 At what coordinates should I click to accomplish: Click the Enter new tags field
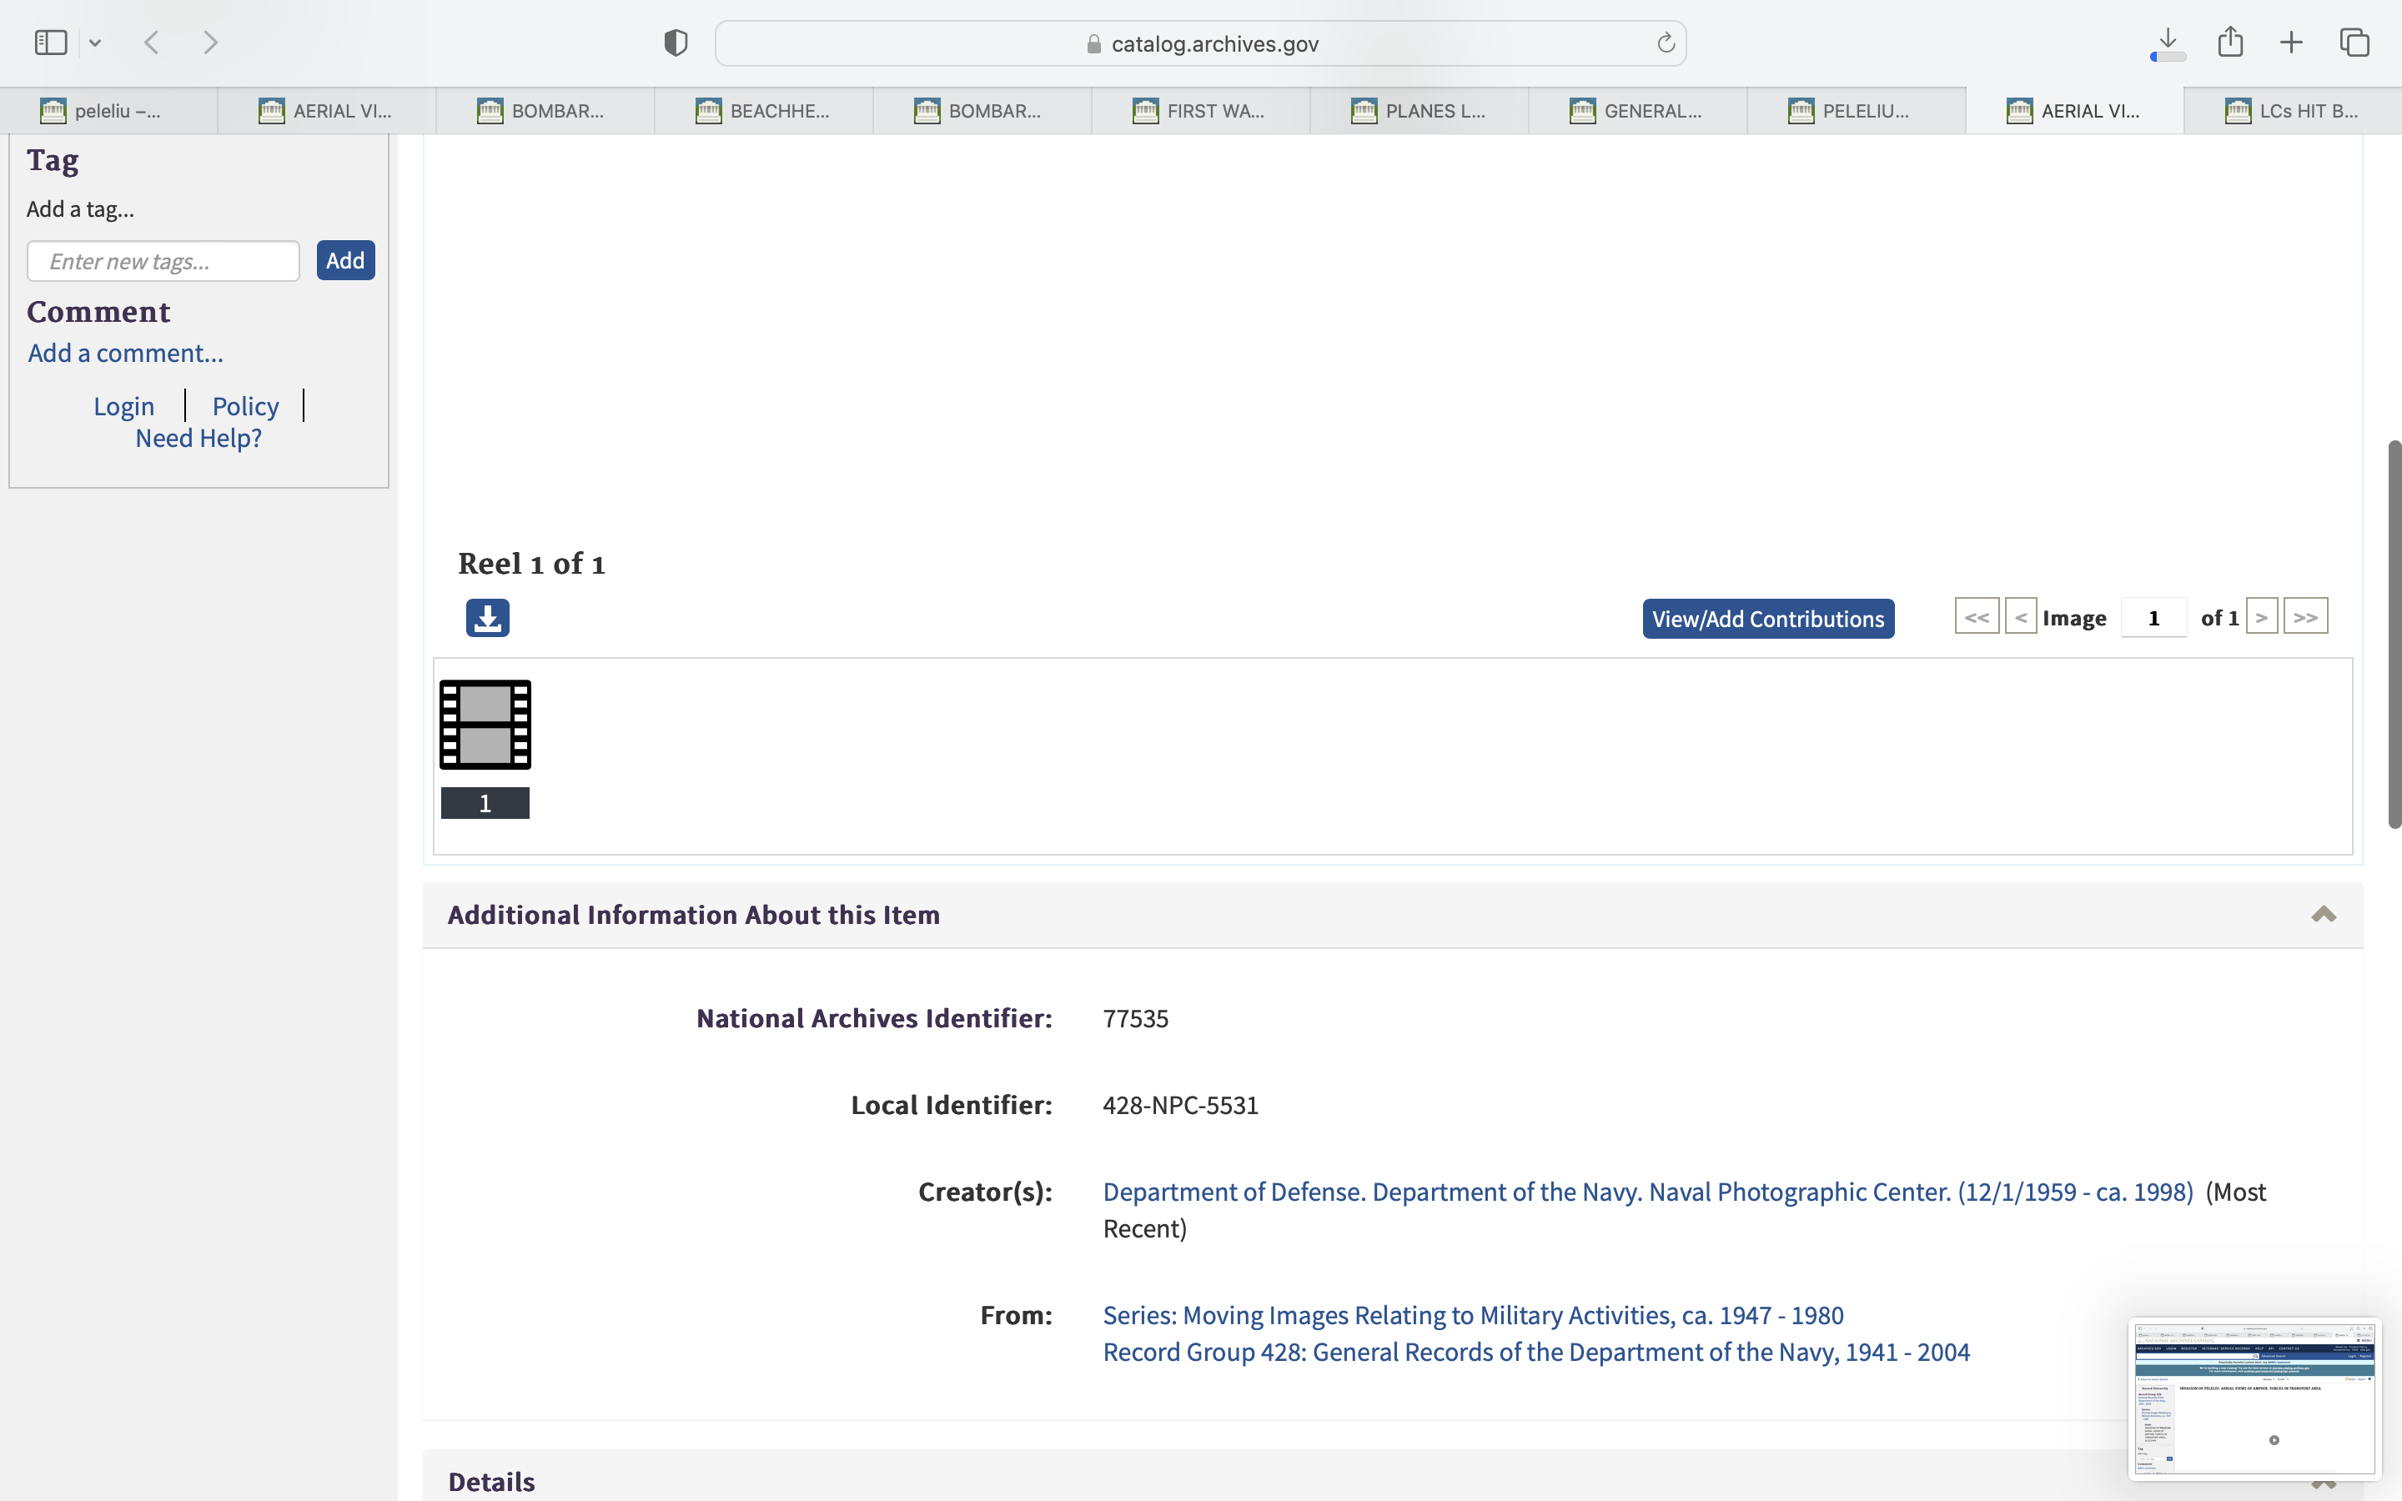click(163, 261)
